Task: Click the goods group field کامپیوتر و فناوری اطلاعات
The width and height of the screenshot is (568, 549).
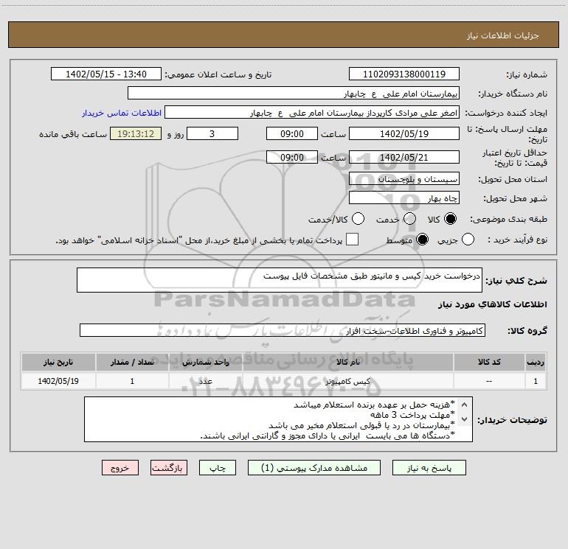Action: (283, 330)
